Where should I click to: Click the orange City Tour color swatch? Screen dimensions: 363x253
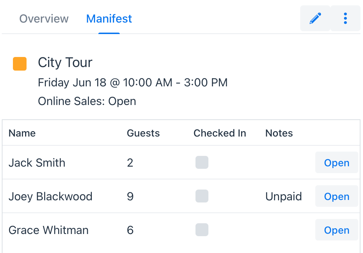coord(20,63)
